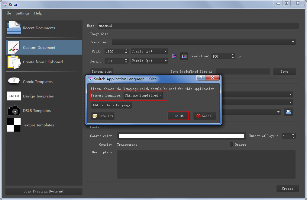Viewport: 307px width, 200px height.
Task: Open the Help menu
Action: [x=38, y=13]
